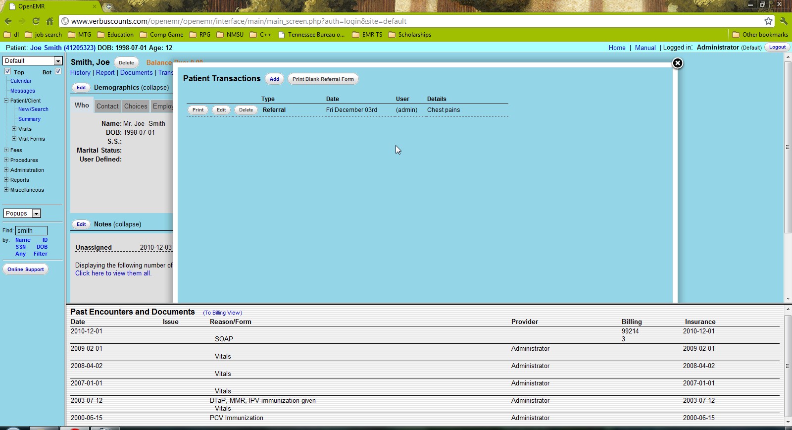Screen dimensions: 792x430
Task: Bookmark page with the star icon
Action: [x=768, y=21]
